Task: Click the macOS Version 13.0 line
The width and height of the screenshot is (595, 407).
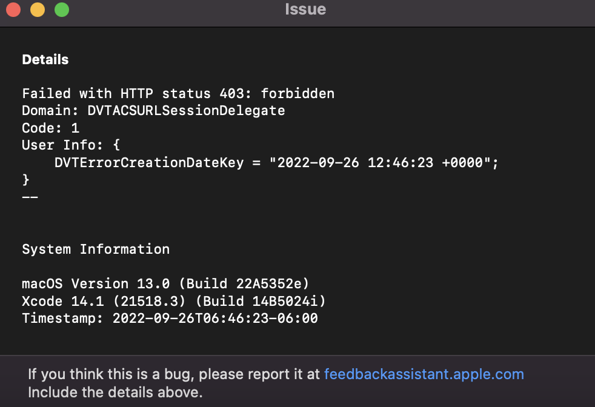Action: click(x=165, y=283)
